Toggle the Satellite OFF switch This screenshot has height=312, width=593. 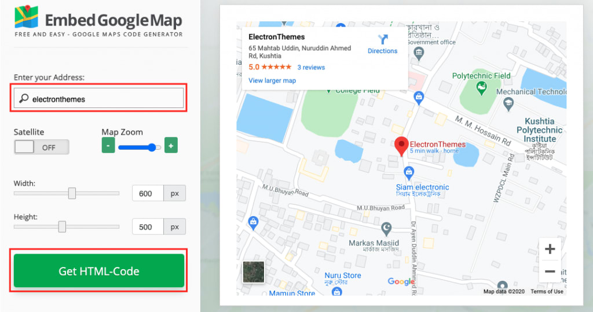42,147
